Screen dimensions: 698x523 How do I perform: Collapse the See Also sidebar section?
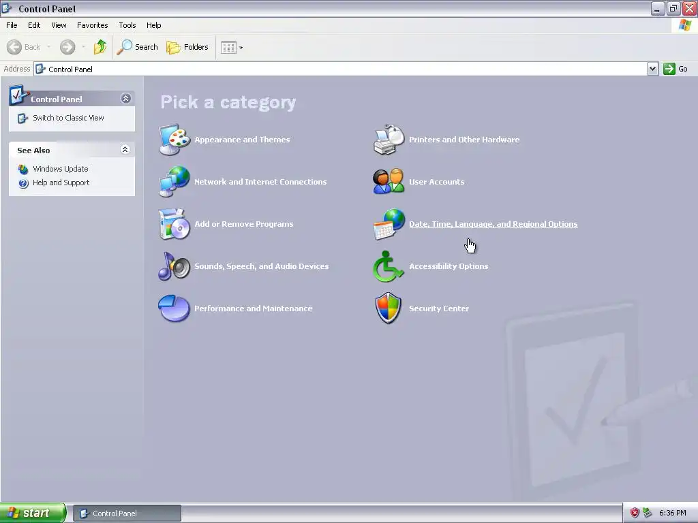pos(125,149)
